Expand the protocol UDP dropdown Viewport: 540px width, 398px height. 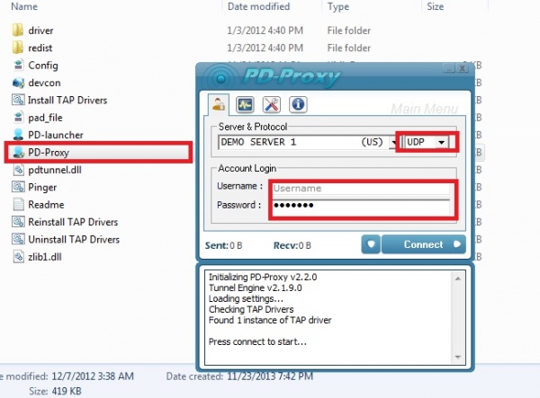[x=442, y=142]
